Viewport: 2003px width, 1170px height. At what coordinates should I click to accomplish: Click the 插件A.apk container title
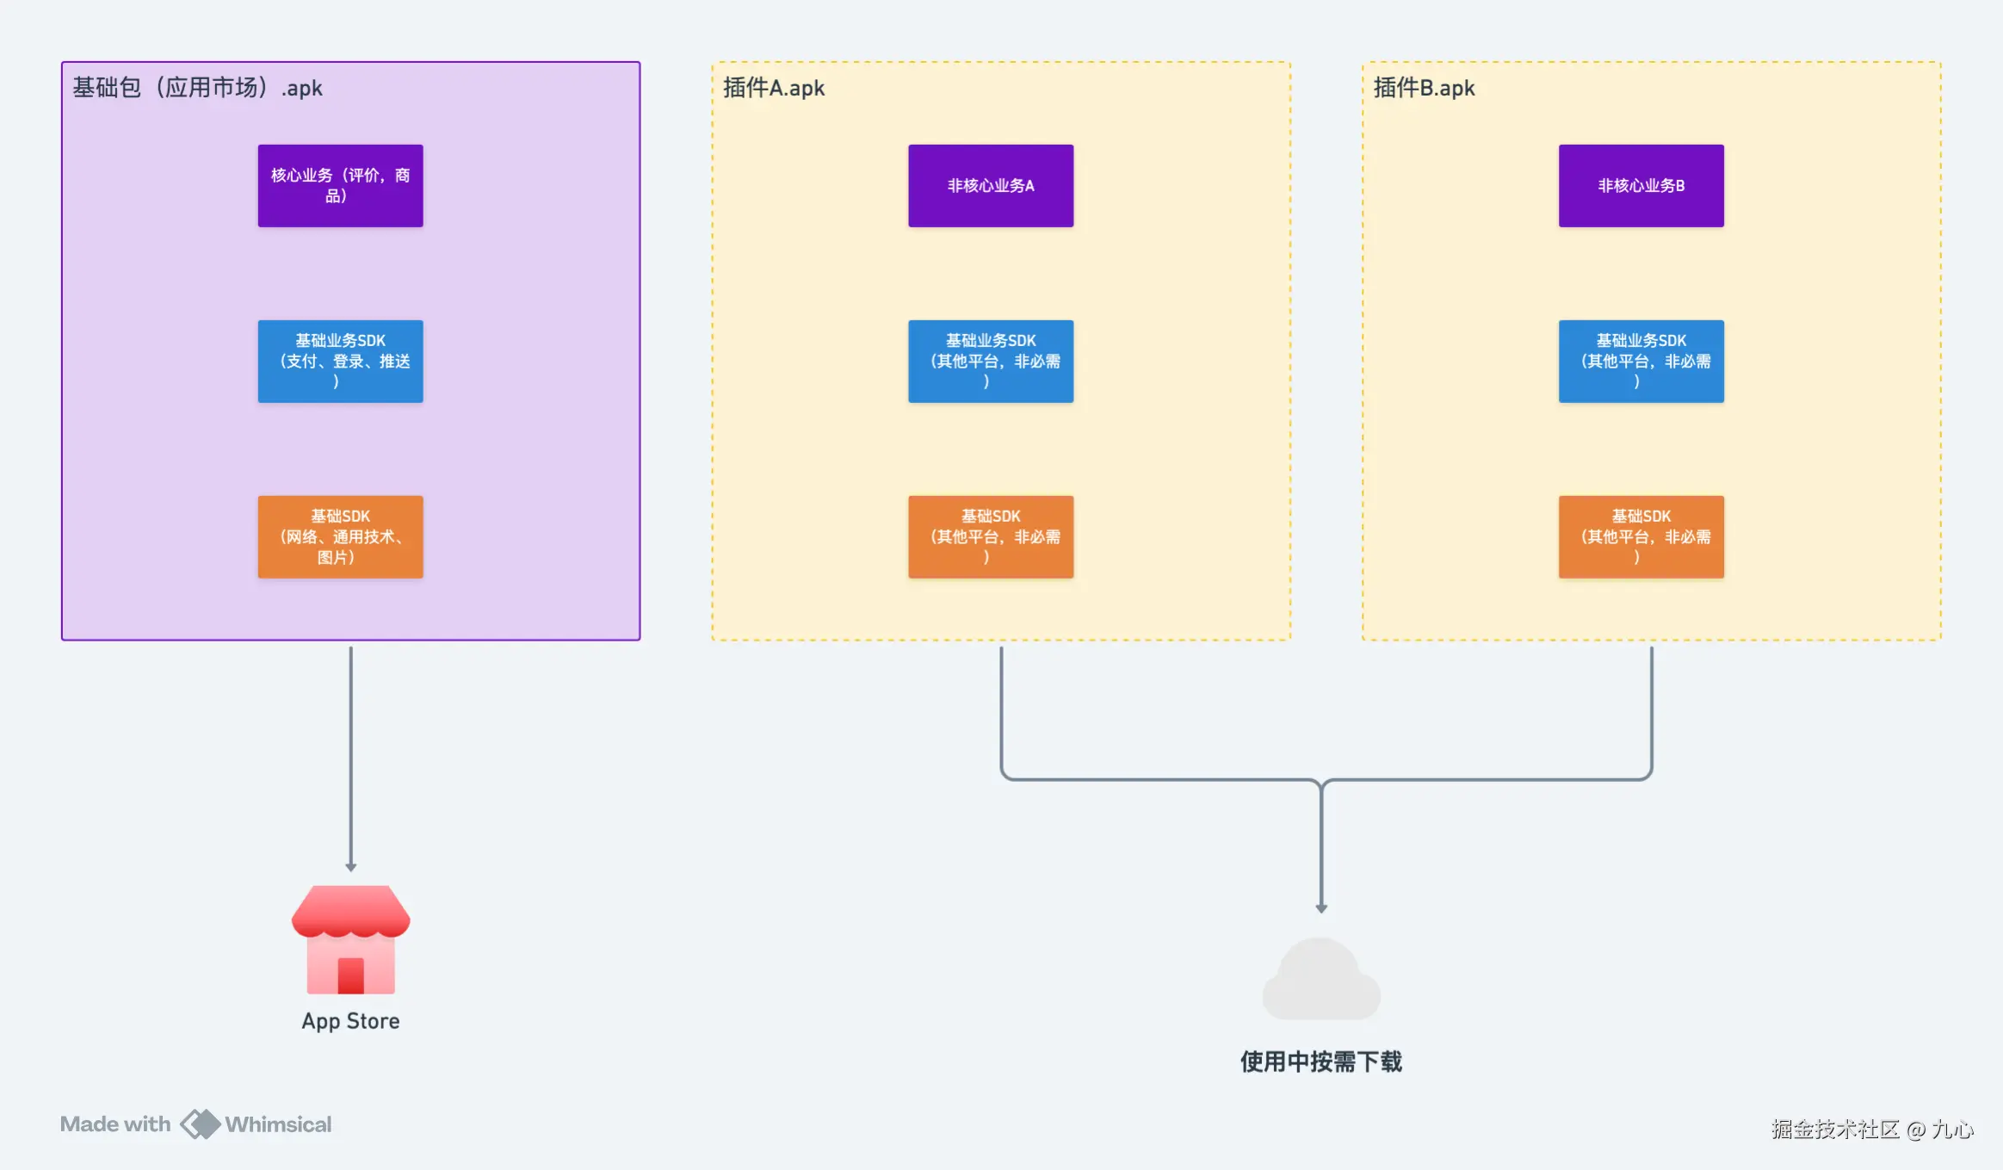coord(773,88)
